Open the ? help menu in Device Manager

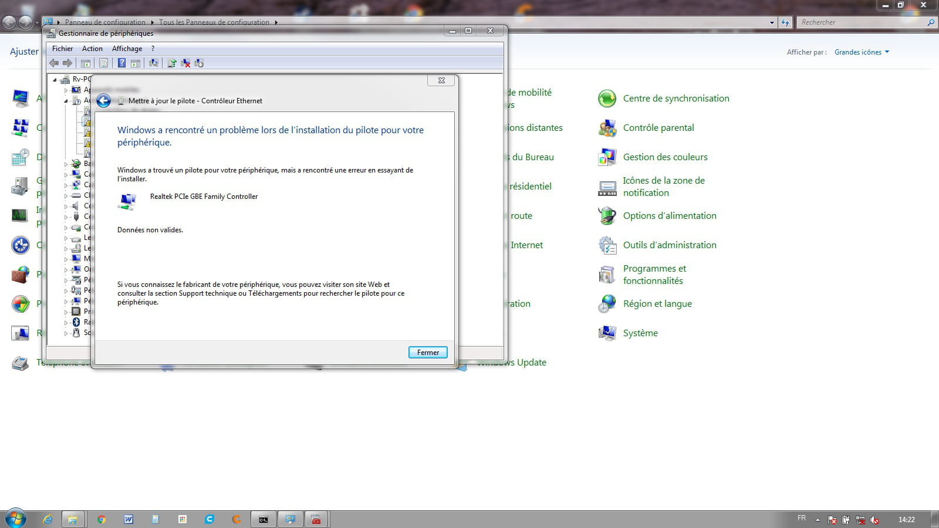[153, 49]
